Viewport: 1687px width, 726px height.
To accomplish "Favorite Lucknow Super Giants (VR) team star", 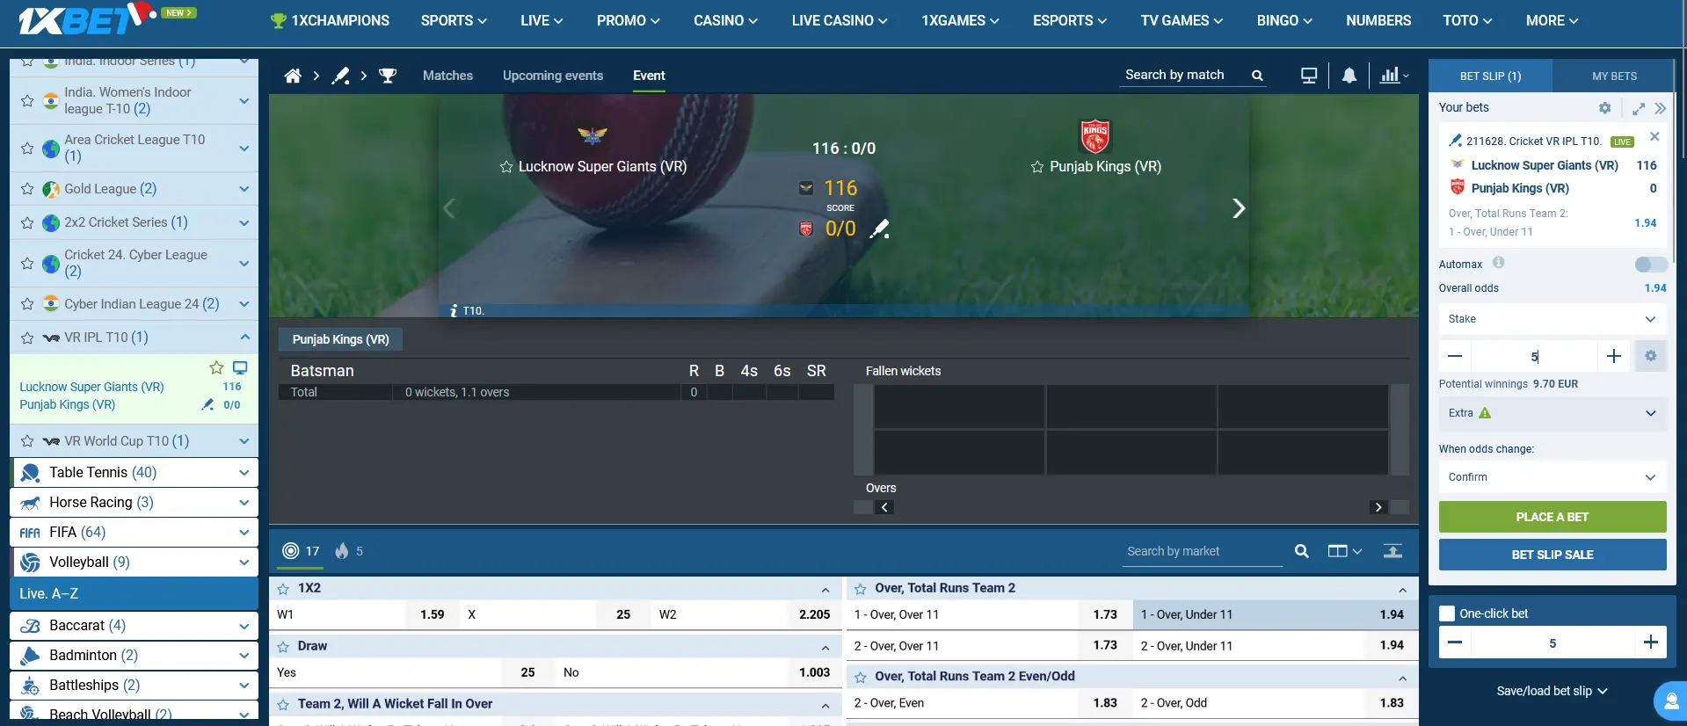I will click(x=506, y=167).
